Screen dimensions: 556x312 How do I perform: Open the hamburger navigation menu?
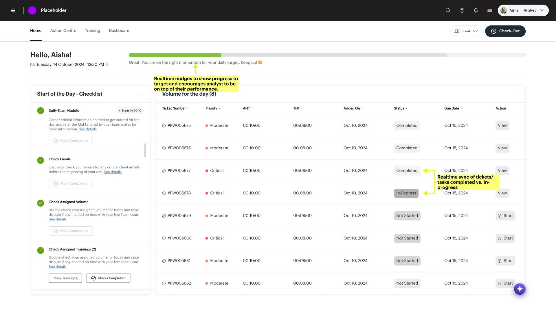(x=13, y=10)
